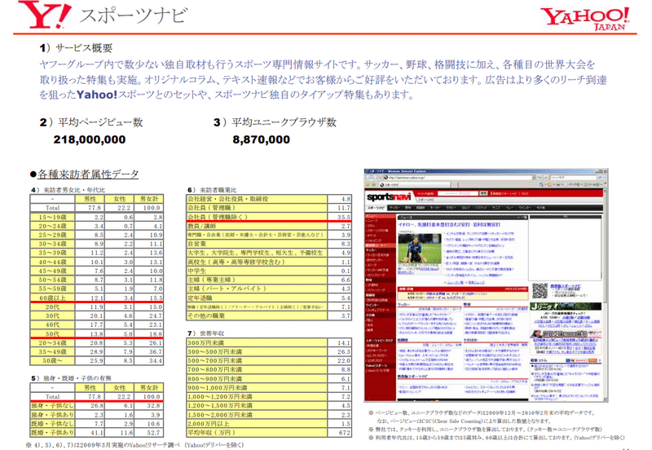Click the YAHOO! JAPAN logo
This screenshot has height=450, width=652.
coord(587,19)
